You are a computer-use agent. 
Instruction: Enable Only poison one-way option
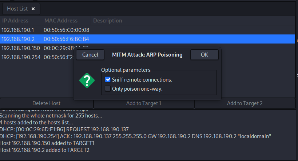(x=108, y=88)
